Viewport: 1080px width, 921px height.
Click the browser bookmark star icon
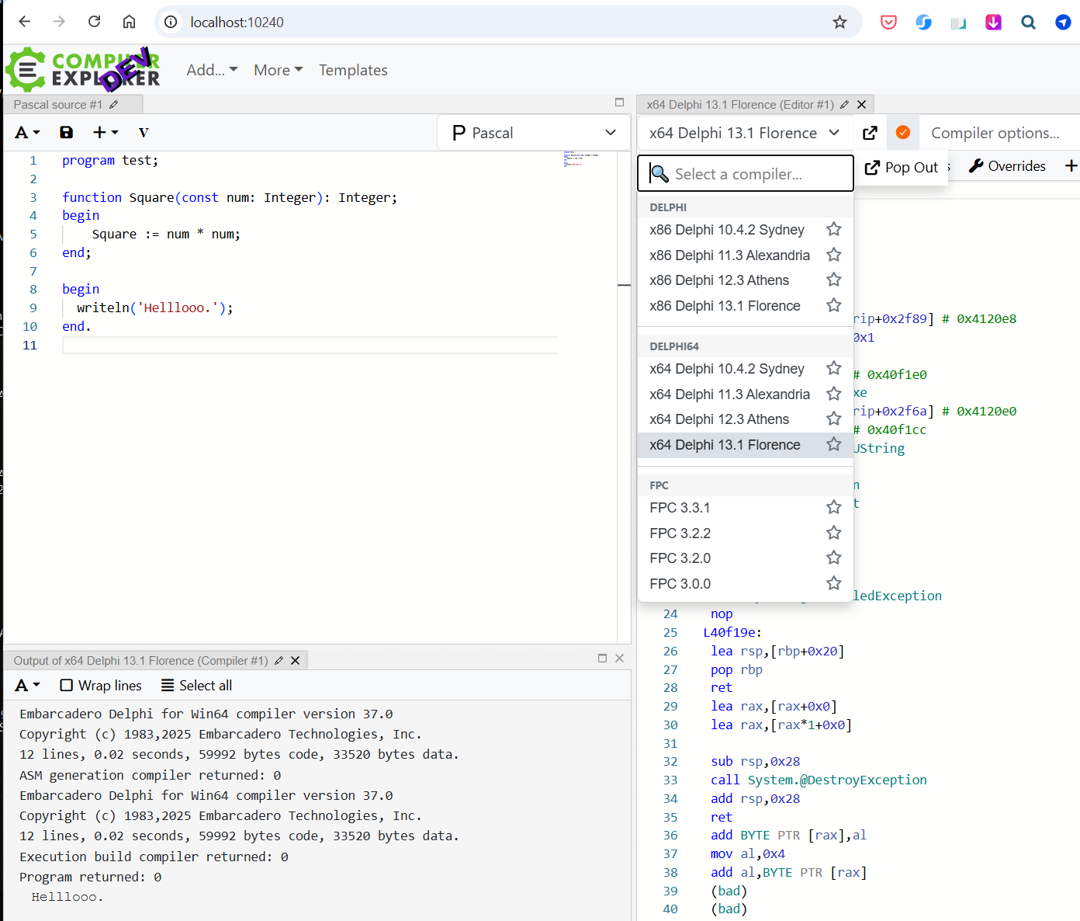click(839, 22)
